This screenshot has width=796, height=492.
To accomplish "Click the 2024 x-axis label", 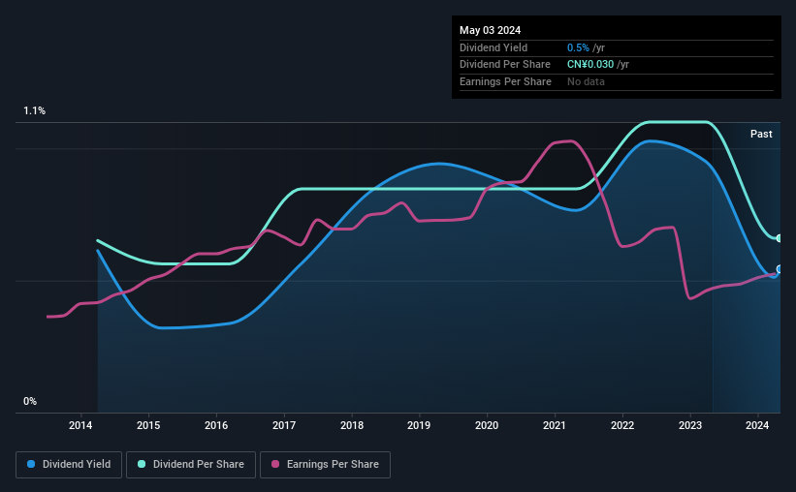I will click(757, 425).
